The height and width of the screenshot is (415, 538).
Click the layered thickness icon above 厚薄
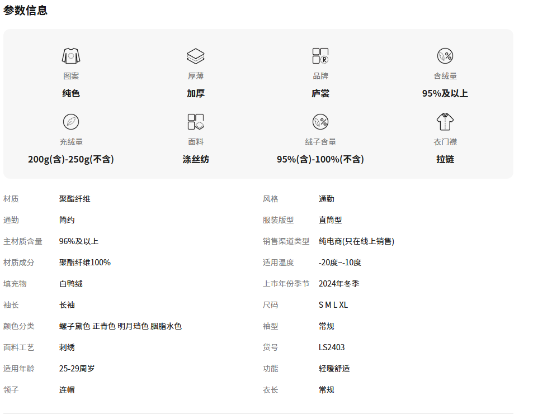pyautogui.click(x=196, y=56)
